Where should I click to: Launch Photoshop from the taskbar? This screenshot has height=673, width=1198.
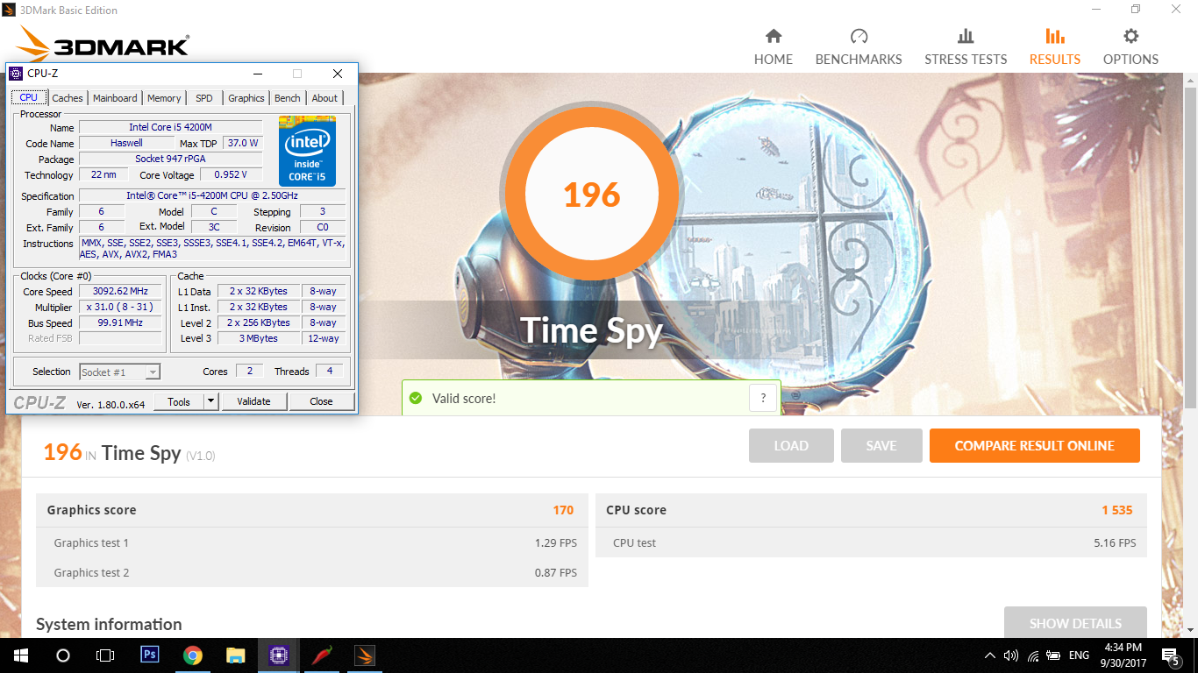pos(150,655)
